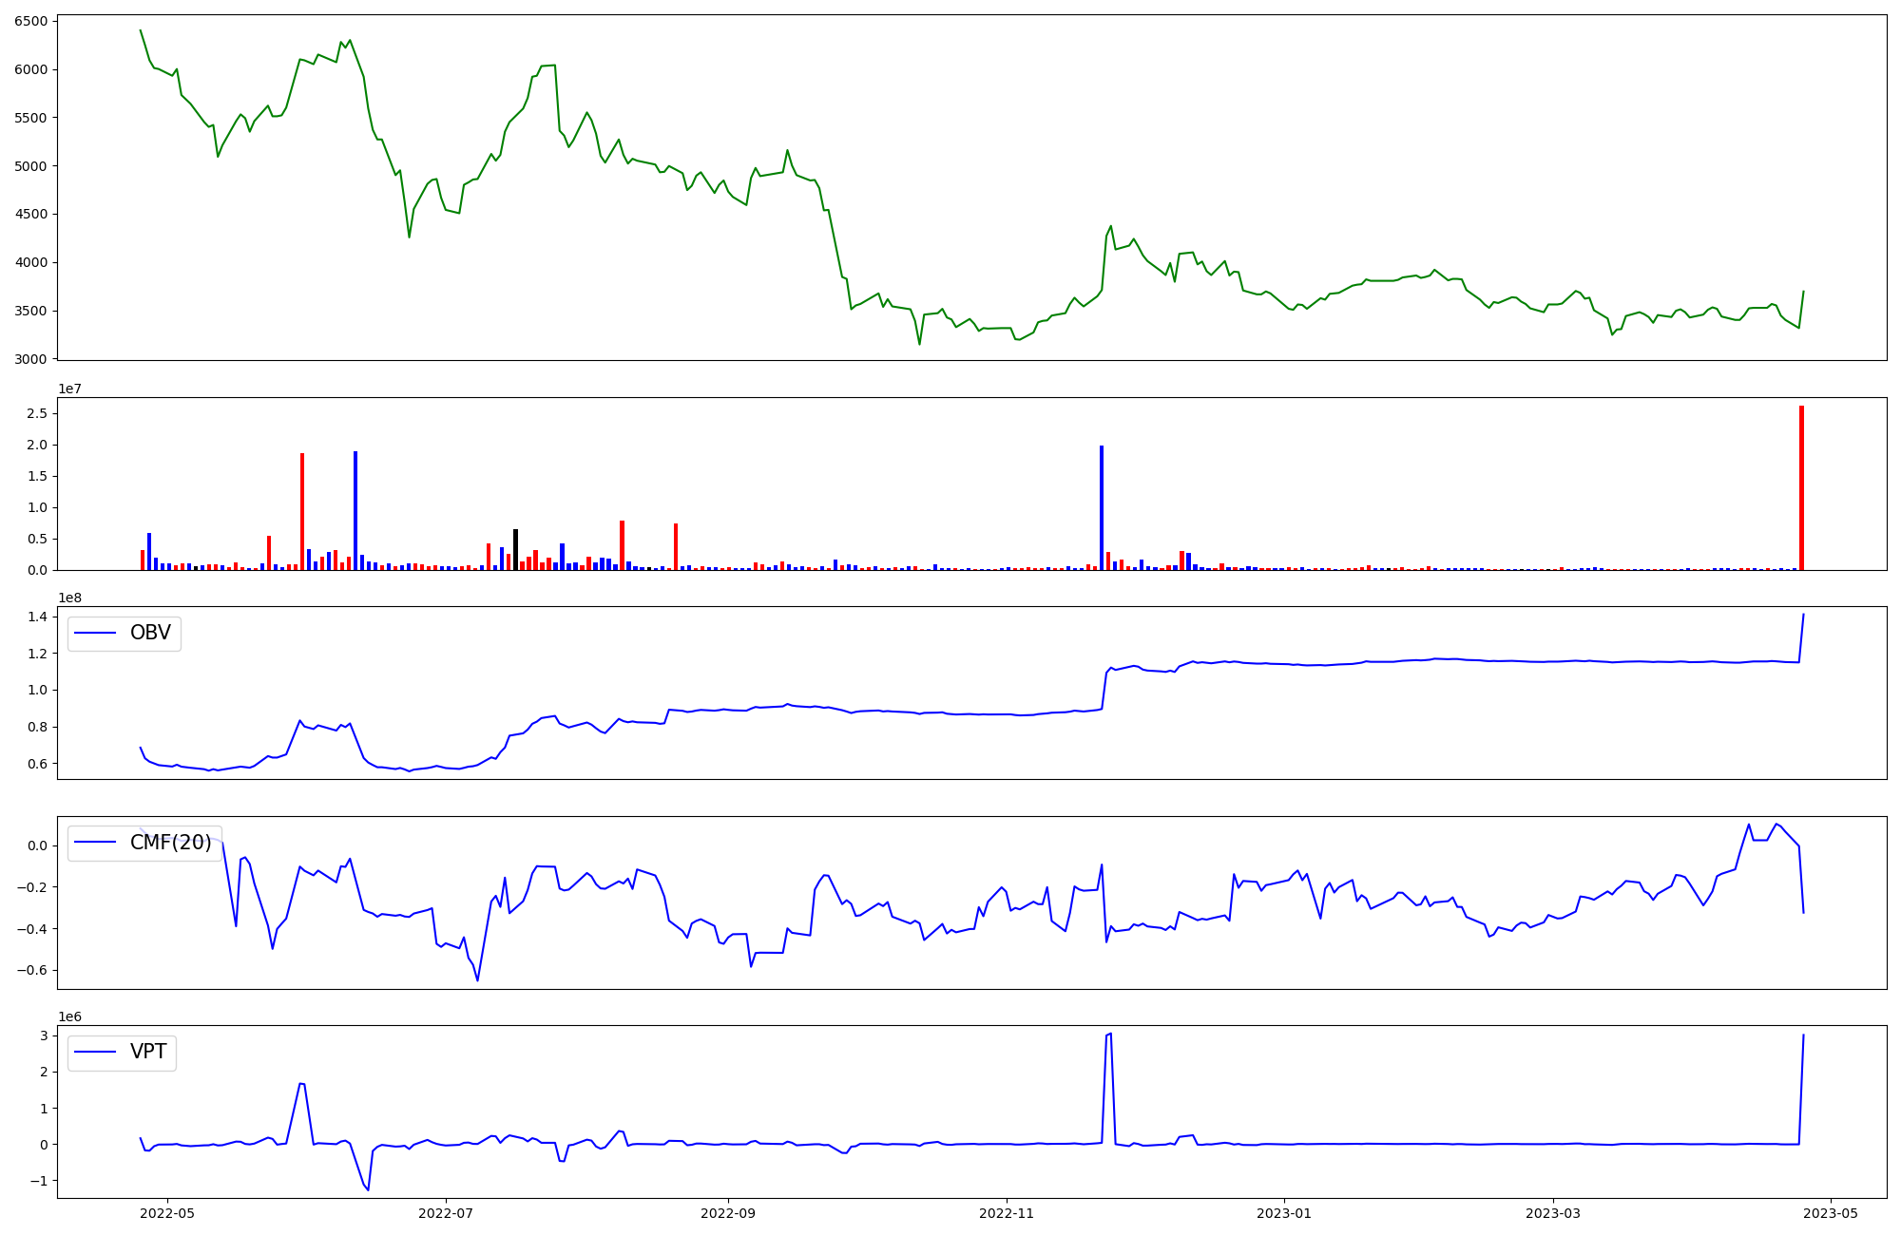
Task: Click the 2023-03 x-axis date label
Action: (1553, 1213)
